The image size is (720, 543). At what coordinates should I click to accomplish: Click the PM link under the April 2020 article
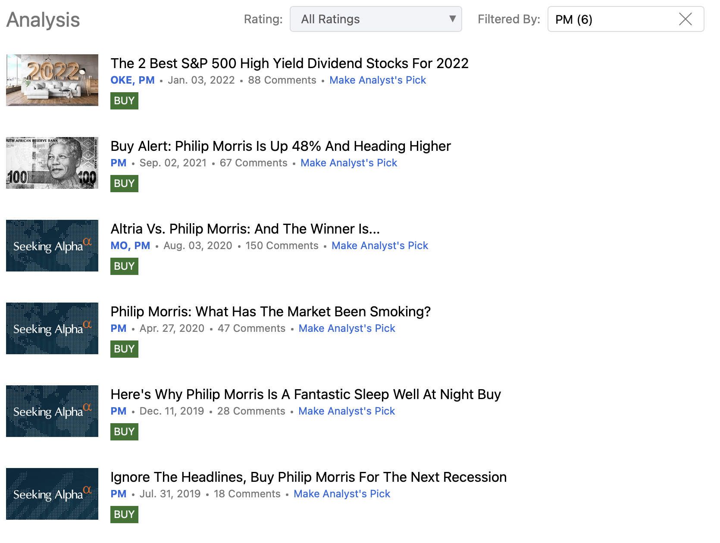(x=118, y=328)
